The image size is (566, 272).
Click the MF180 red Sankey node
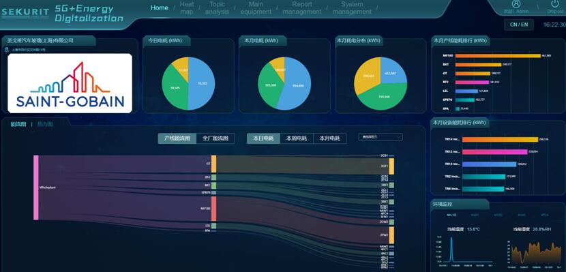tap(213, 209)
